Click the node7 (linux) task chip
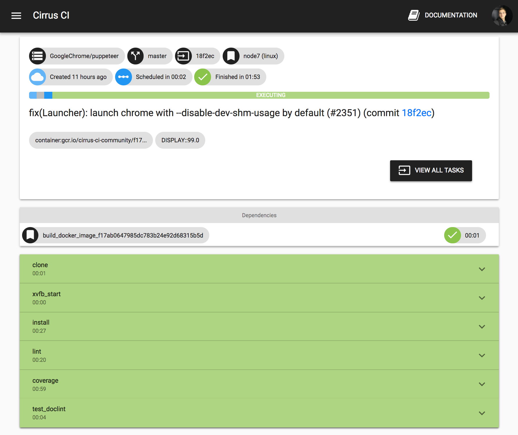This screenshot has height=435, width=518. [253, 56]
